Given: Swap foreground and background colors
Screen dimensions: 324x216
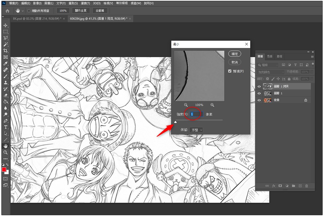Looking at the screenshot, I should [x=7, y=164].
